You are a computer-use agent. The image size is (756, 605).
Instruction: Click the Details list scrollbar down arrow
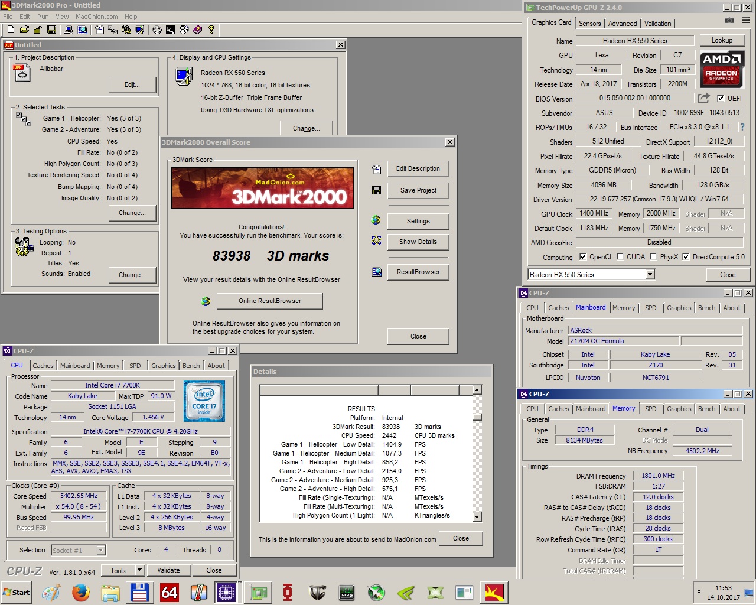point(477,517)
